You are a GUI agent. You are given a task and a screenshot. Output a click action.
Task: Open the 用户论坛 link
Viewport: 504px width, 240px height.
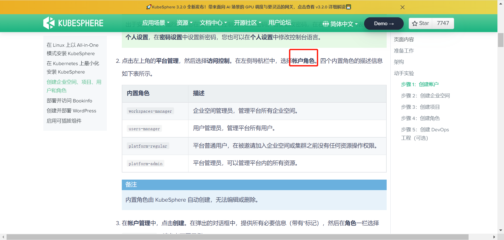[x=280, y=23]
